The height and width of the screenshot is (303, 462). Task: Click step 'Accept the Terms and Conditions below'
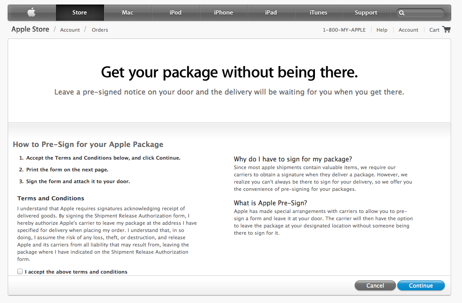[x=103, y=158]
